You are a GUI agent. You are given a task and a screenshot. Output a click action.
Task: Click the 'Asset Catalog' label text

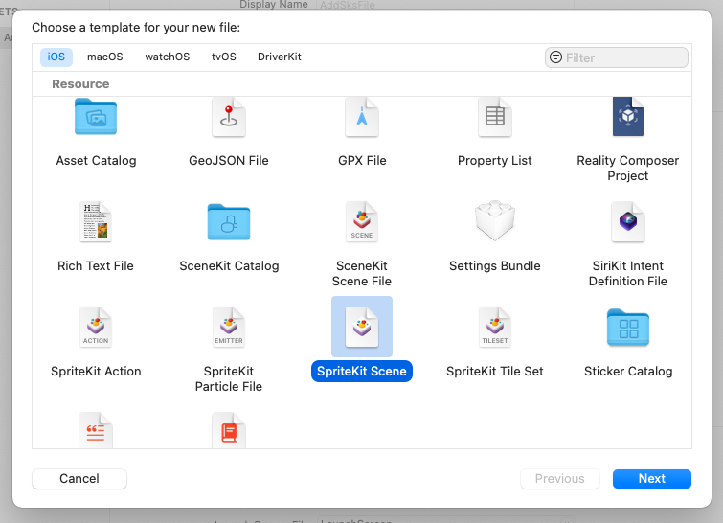(x=96, y=161)
